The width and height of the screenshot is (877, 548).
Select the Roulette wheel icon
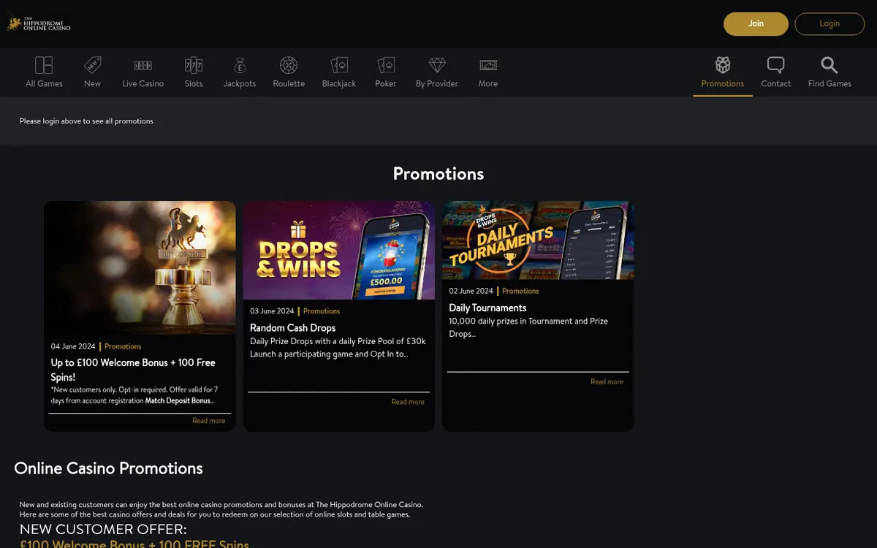[289, 65]
